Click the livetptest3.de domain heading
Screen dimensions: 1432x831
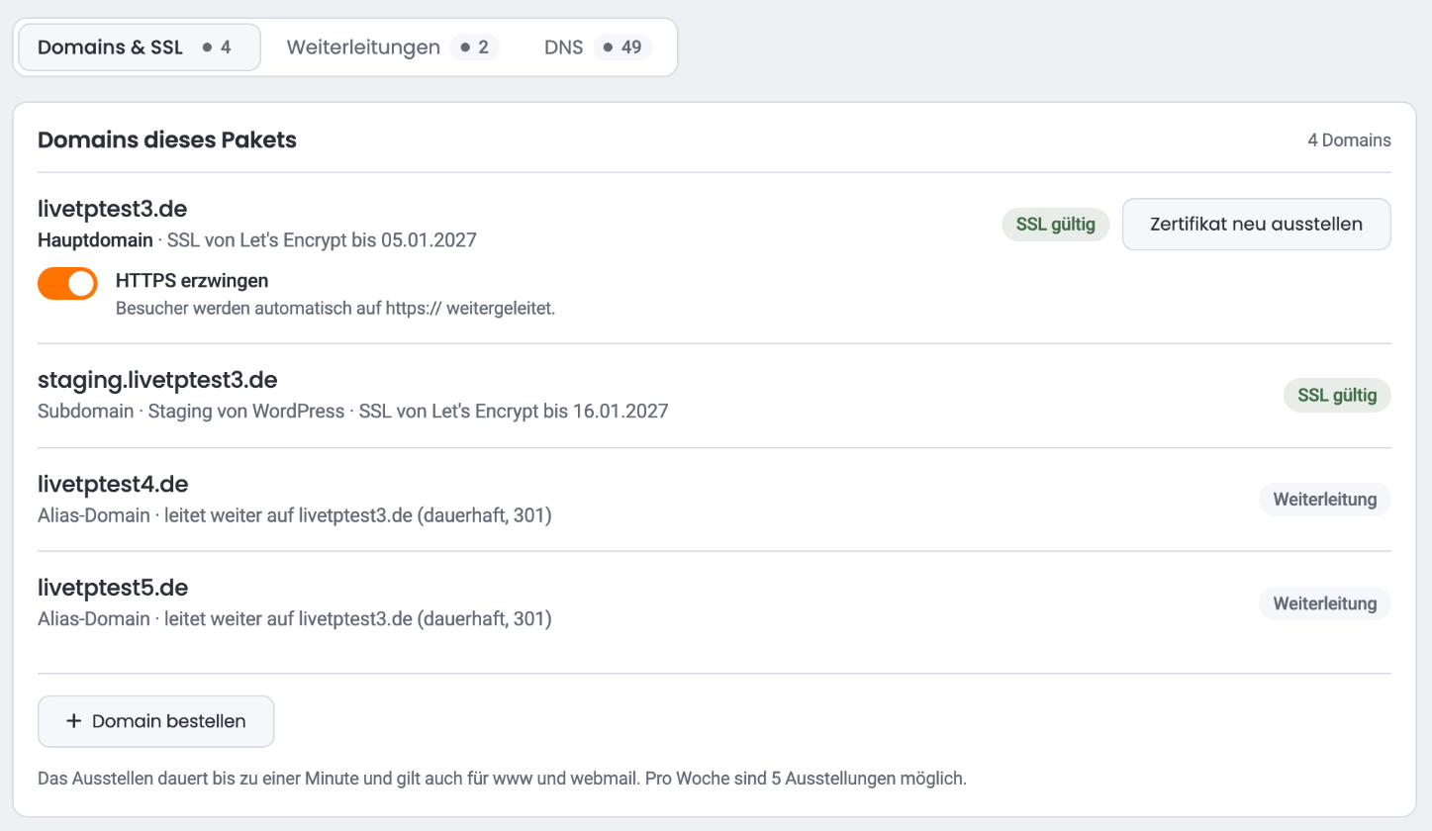113,209
